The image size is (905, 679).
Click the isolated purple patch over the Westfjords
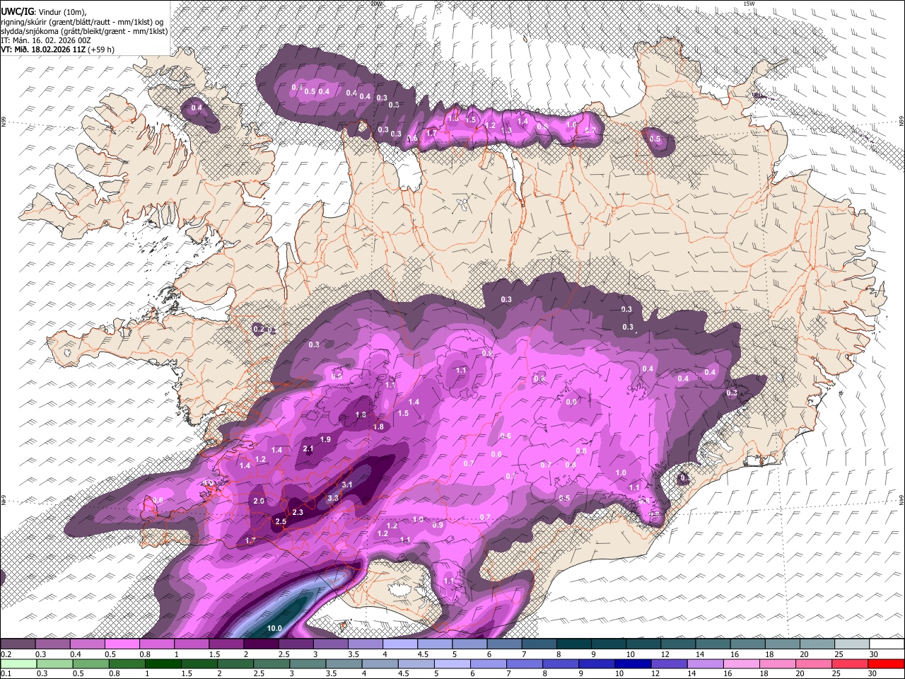201,115
